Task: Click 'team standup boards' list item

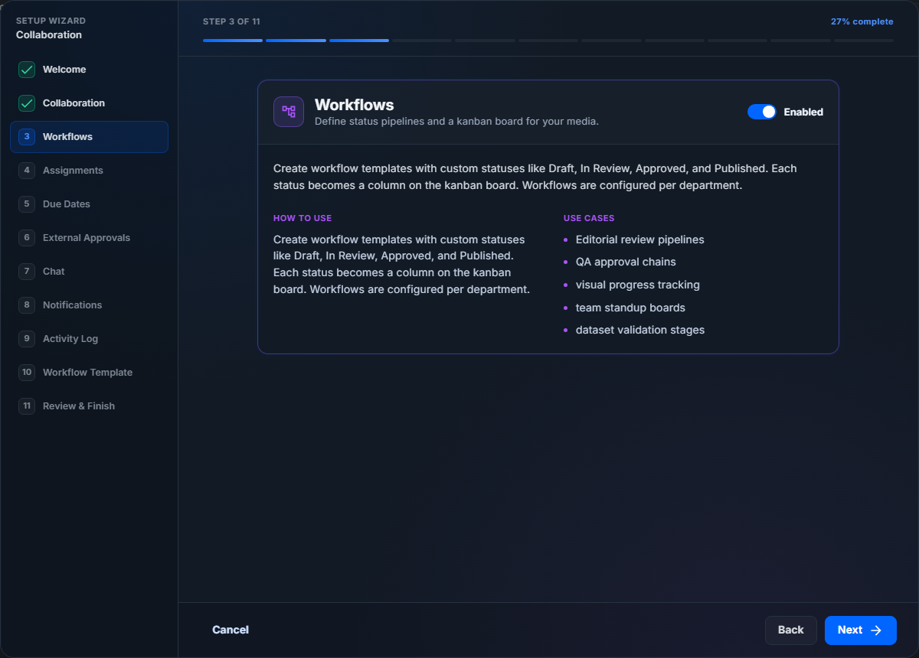Action: (x=630, y=308)
